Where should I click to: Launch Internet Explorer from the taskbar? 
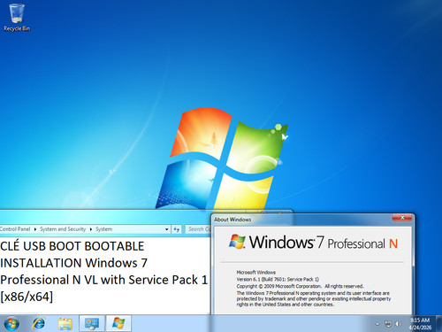[39, 324]
